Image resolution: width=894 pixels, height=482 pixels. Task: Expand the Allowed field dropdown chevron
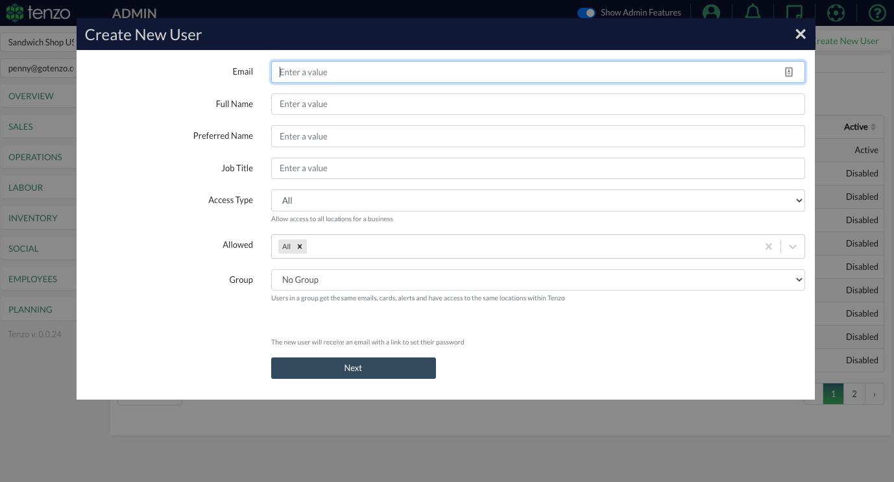coord(793,247)
